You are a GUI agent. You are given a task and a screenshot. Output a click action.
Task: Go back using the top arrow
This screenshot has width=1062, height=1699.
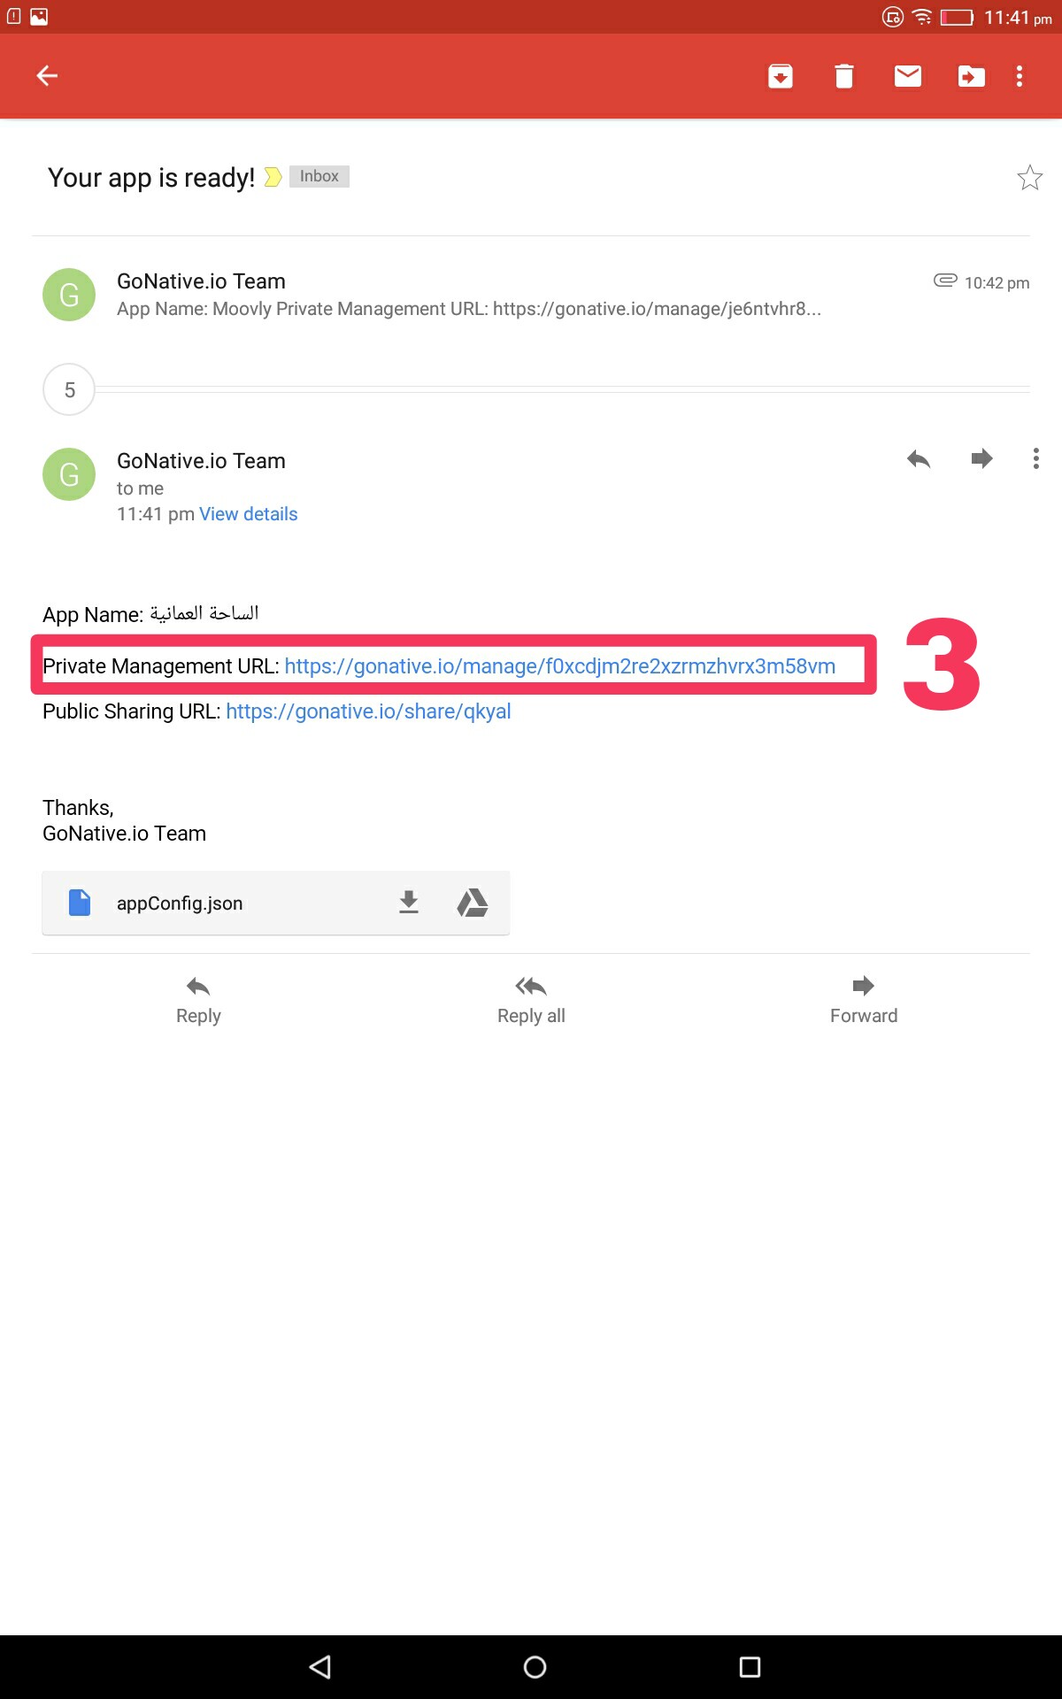click(x=47, y=76)
